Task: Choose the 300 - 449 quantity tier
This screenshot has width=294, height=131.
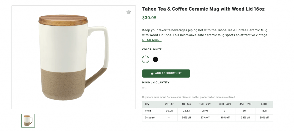Action: [225, 104]
